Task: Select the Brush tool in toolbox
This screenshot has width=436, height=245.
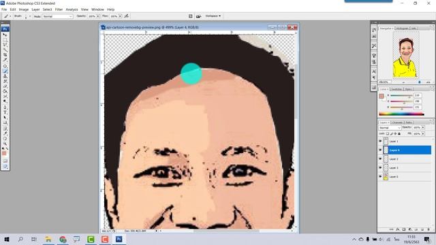Action: coord(5,71)
